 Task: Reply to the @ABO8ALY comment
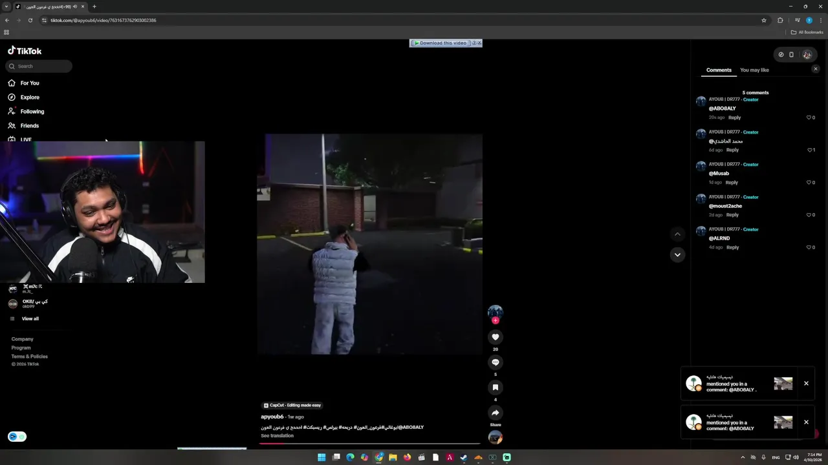734,118
